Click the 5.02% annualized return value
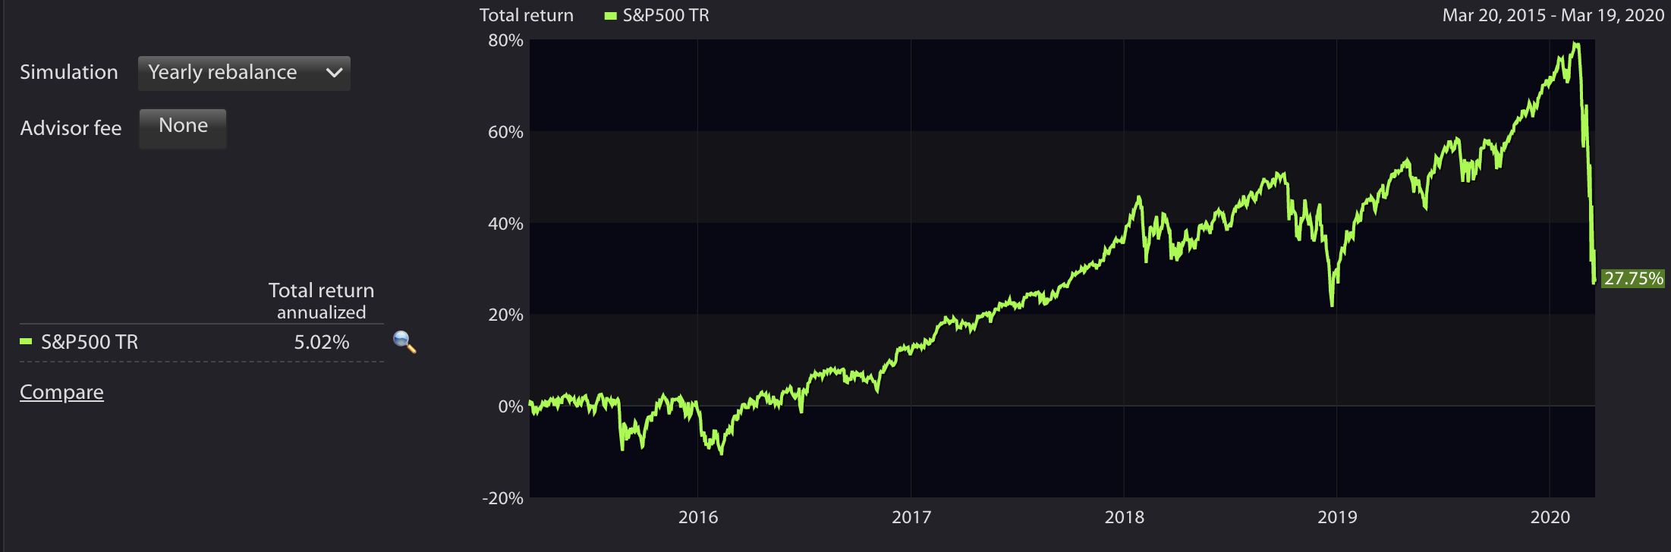The image size is (1671, 552). (322, 342)
